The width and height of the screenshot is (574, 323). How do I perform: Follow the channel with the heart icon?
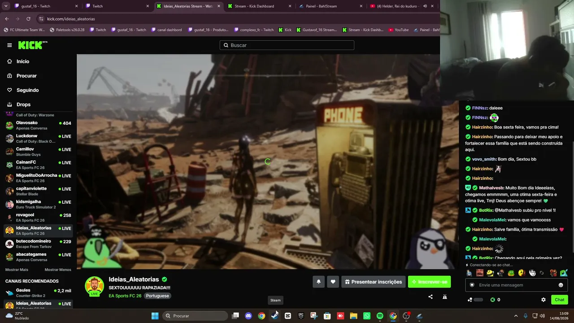pos(333,282)
